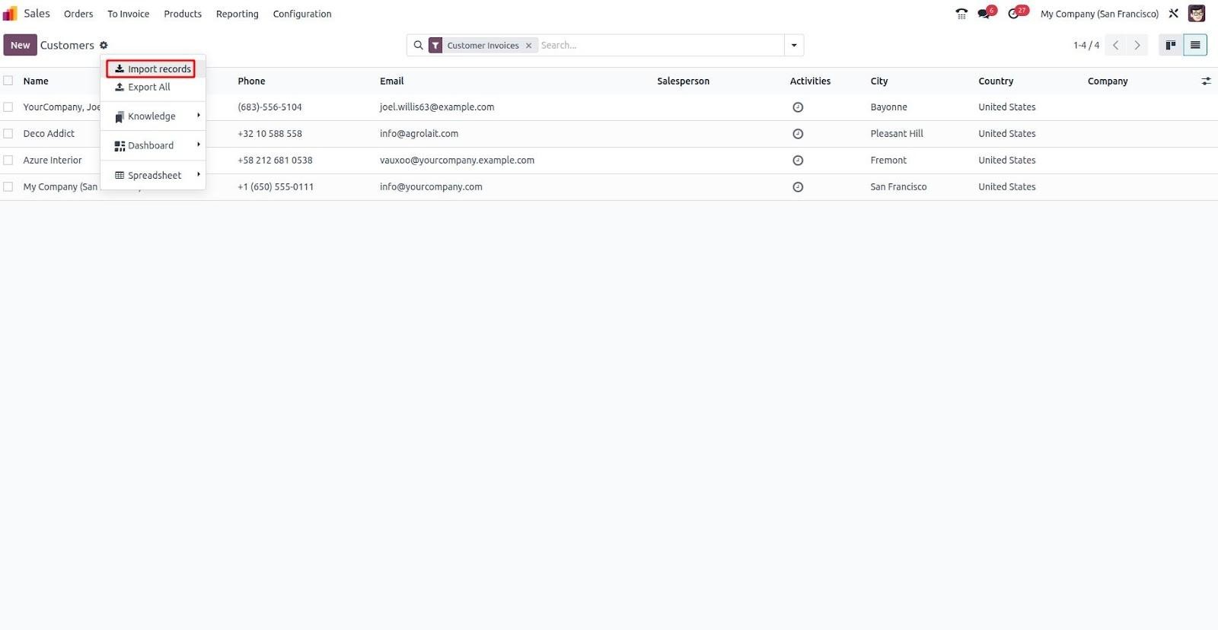Expand the search options dropdown arrow
Screen dimensions: 1218x630
[794, 46]
